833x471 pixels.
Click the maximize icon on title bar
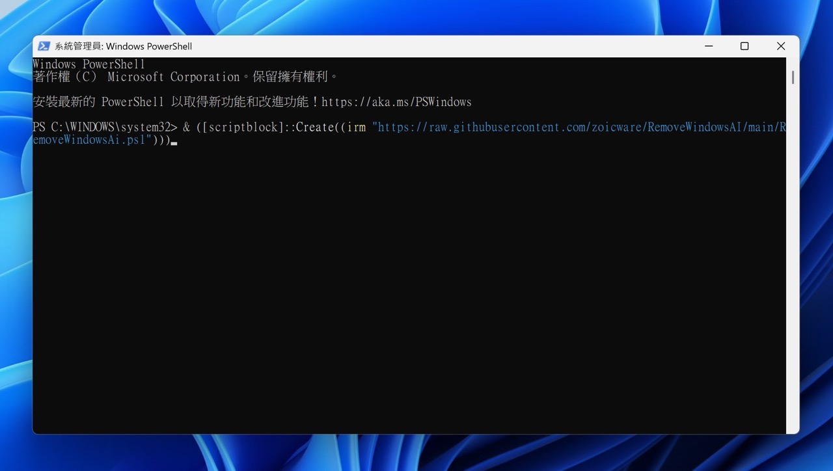744,46
